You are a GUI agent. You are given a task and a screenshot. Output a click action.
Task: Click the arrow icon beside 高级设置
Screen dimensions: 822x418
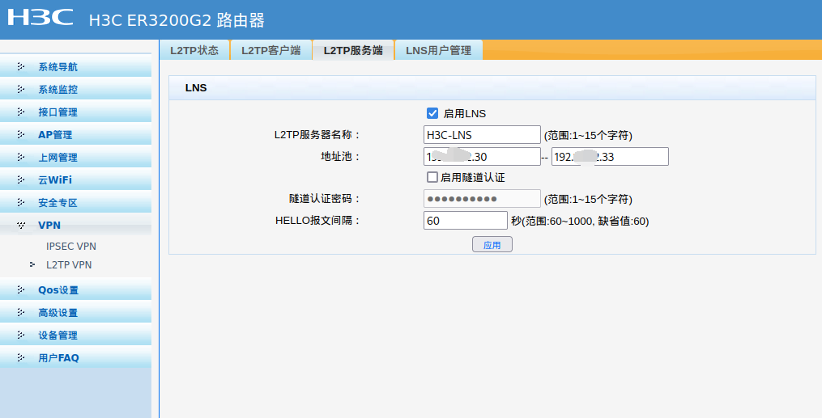21,312
